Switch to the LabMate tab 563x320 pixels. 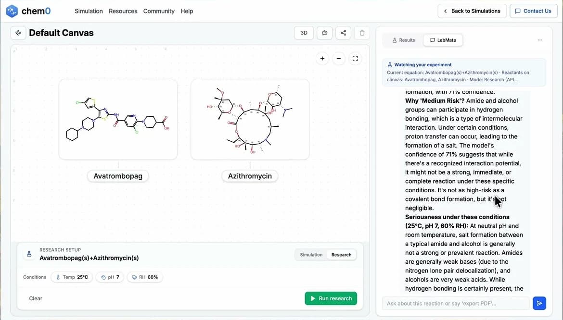443,40
